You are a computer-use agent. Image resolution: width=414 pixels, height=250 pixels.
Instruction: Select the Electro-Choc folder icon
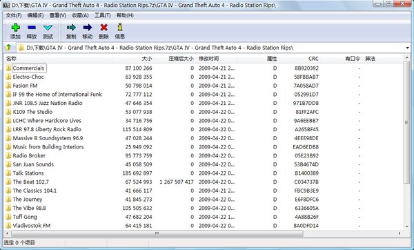[x=8, y=77]
